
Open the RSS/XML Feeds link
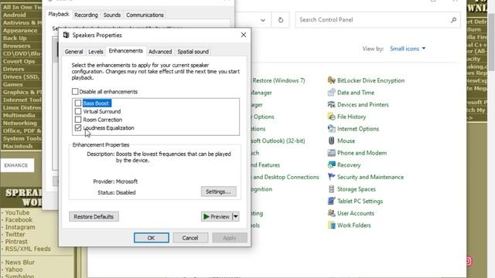coord(28,249)
